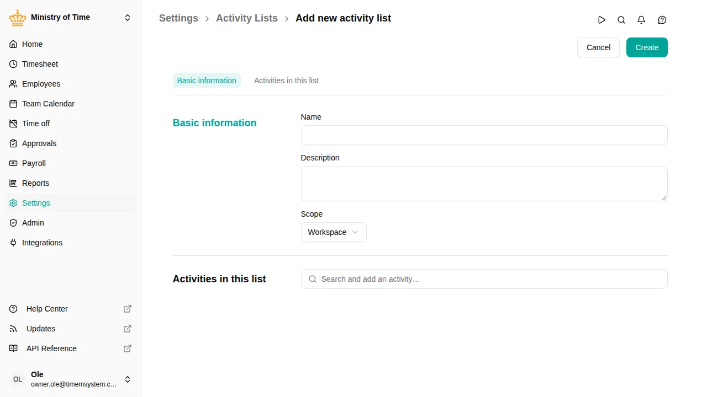Click the Admin shield icon
The width and height of the screenshot is (707, 397).
(13, 223)
